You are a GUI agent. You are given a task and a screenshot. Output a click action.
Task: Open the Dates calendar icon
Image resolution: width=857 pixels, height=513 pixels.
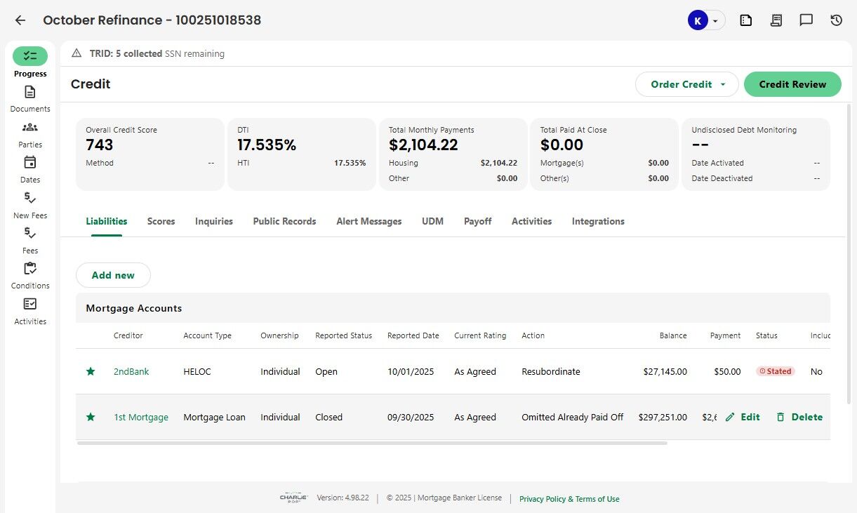coord(29,163)
